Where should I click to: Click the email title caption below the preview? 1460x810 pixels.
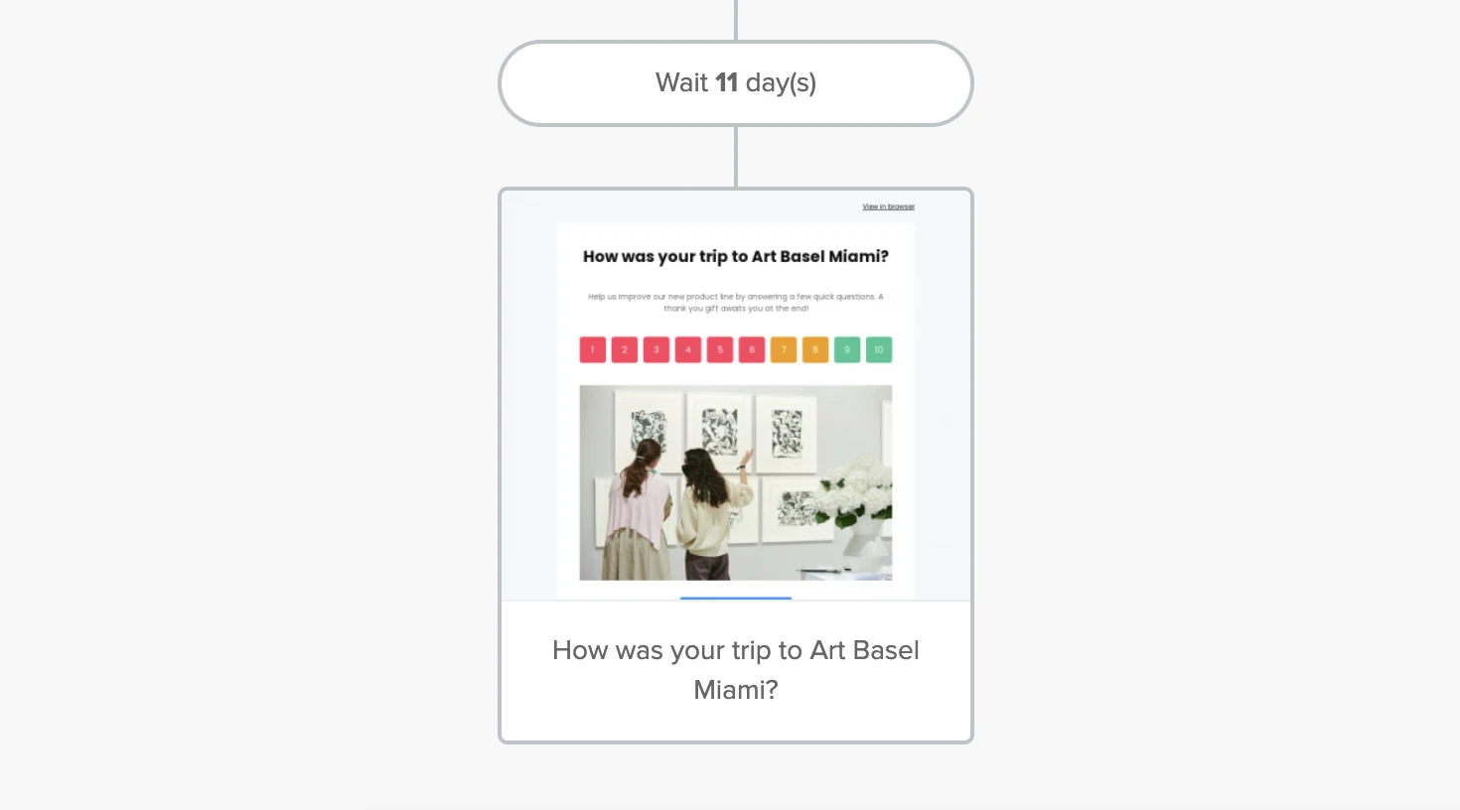click(x=735, y=670)
